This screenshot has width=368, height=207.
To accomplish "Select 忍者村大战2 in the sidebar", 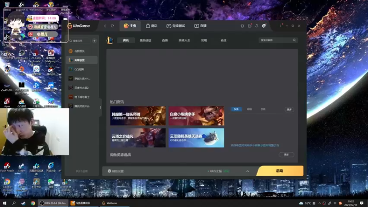I will (81, 88).
